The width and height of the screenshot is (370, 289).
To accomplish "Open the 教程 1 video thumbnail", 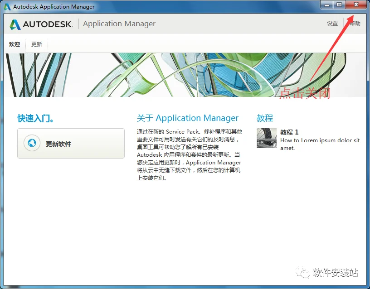I will pyautogui.click(x=267, y=138).
